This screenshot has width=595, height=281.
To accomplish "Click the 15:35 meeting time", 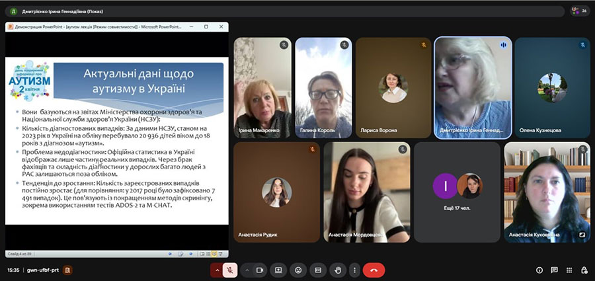I will (13, 270).
